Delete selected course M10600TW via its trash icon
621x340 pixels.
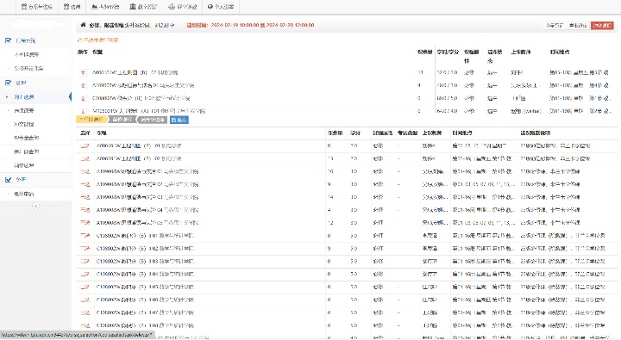[83, 111]
